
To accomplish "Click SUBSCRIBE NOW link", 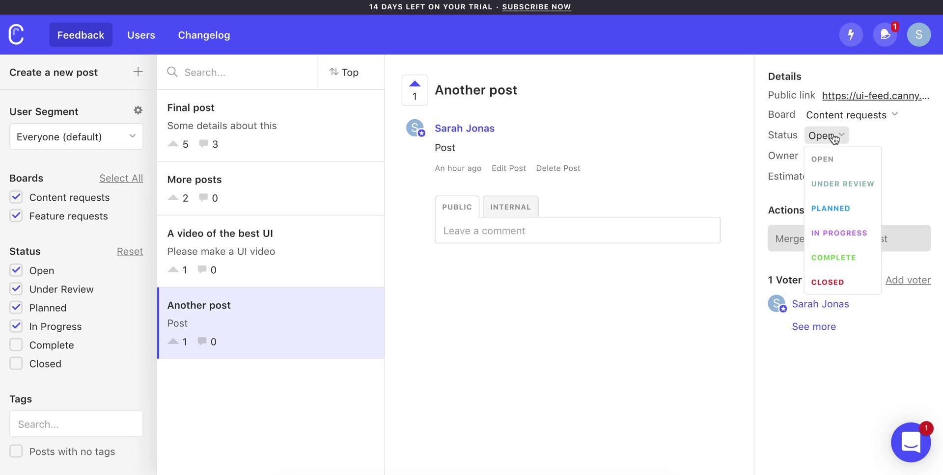I will pos(536,7).
